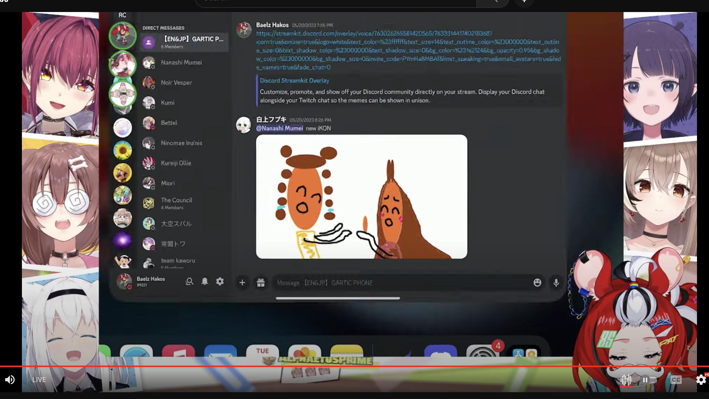The image size is (709, 399).
Task: Click the audio waveform icon in player controls
Action: pos(626,380)
